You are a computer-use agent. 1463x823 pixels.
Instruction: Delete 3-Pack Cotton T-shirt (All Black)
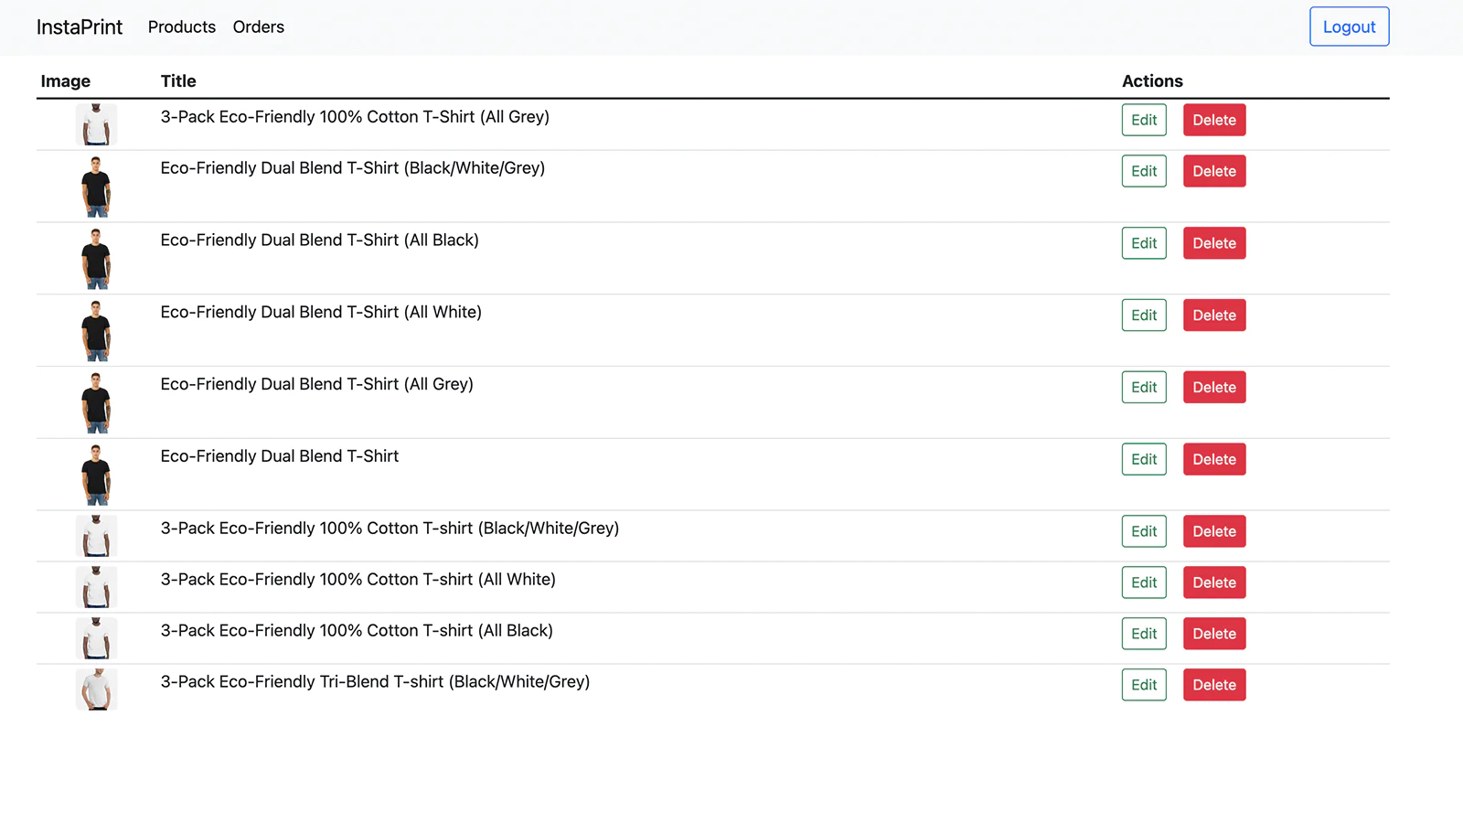pyautogui.click(x=1214, y=634)
